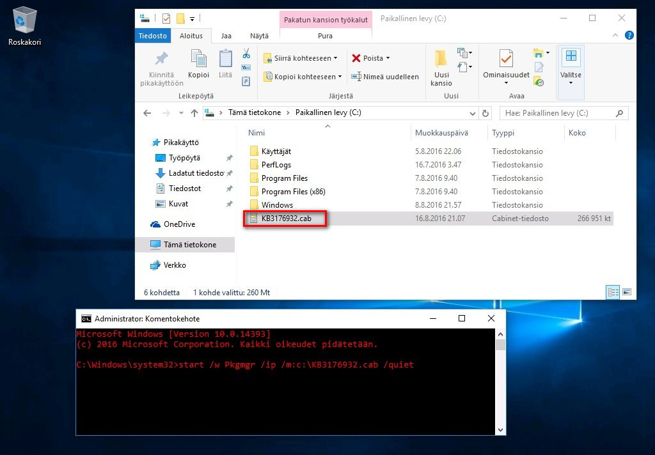Image resolution: width=655 pixels, height=455 pixels.
Task: Go forward with the right arrow
Action: click(x=166, y=113)
